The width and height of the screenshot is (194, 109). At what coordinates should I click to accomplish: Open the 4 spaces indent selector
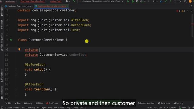pyautogui.click(x=172, y=108)
